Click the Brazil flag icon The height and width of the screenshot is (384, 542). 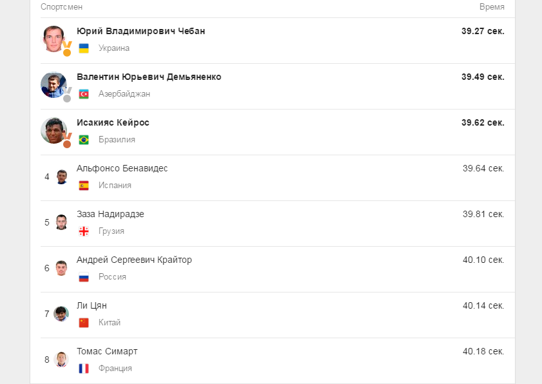(84, 140)
